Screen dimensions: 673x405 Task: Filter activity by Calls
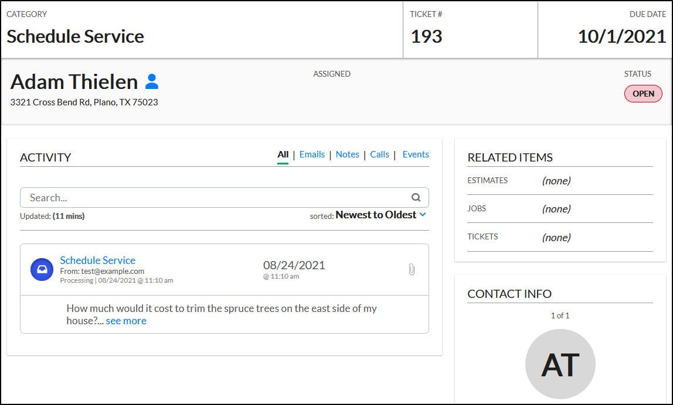(x=379, y=155)
